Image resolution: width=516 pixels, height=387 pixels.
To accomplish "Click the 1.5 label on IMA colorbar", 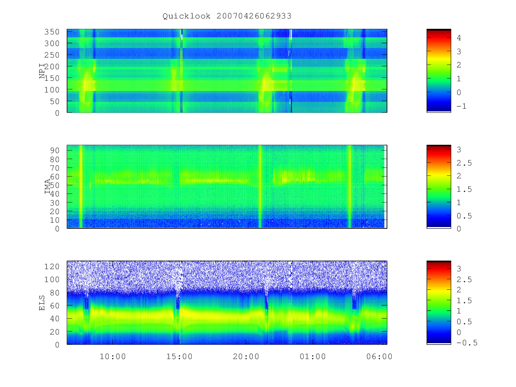I will click(464, 190).
